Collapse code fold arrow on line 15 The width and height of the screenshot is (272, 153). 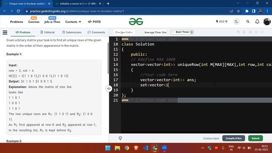point(119,70)
